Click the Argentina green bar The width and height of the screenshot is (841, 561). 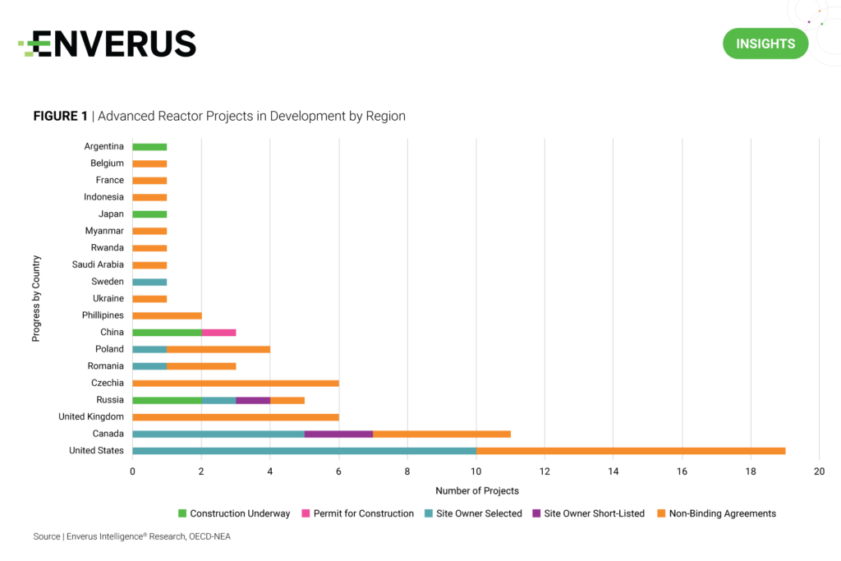pyautogui.click(x=149, y=147)
